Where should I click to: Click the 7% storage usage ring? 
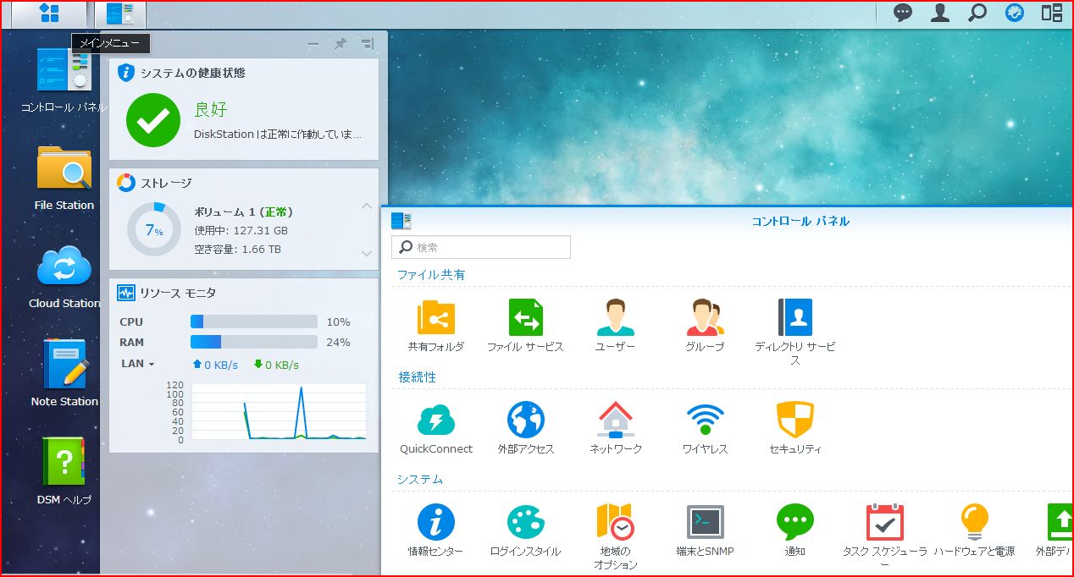153,229
